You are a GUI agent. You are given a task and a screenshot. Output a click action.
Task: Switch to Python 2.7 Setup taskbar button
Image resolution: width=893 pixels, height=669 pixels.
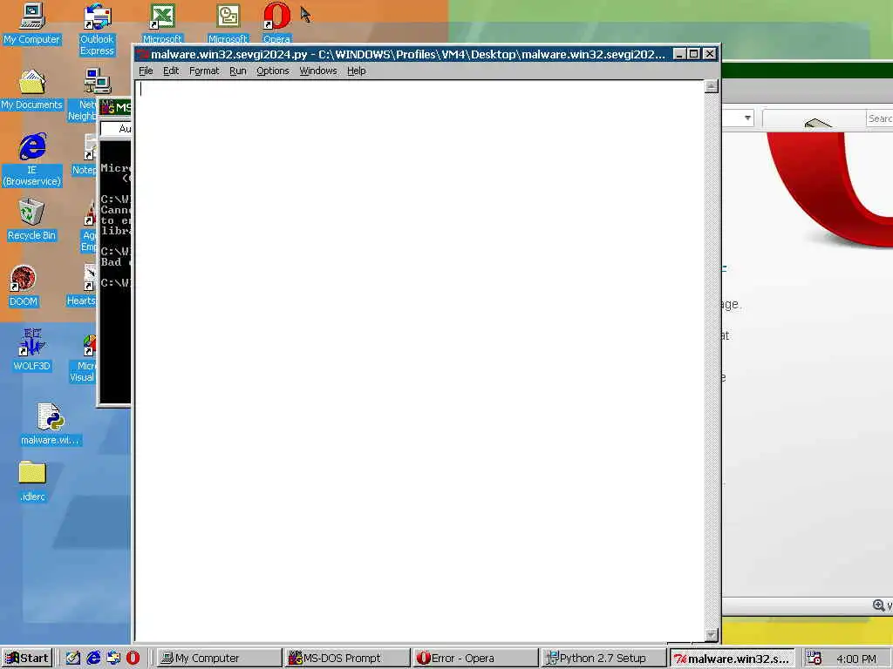coord(603,659)
